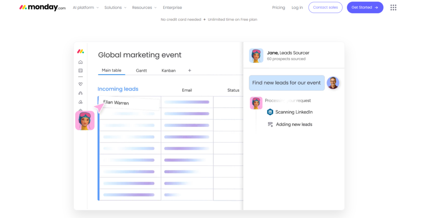Click the pink cursor arrow on Elian Warren
The height and width of the screenshot is (218, 428).
[99, 108]
